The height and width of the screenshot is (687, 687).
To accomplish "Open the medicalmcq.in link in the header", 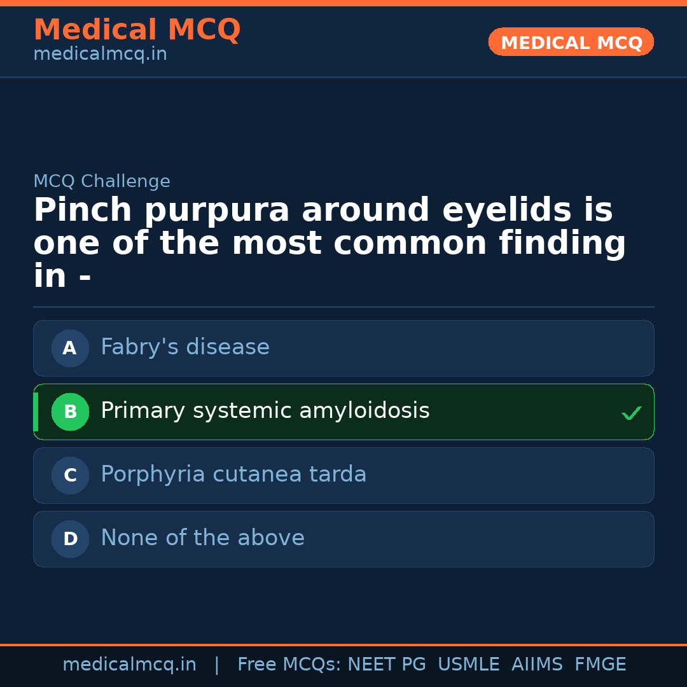I will click(100, 54).
